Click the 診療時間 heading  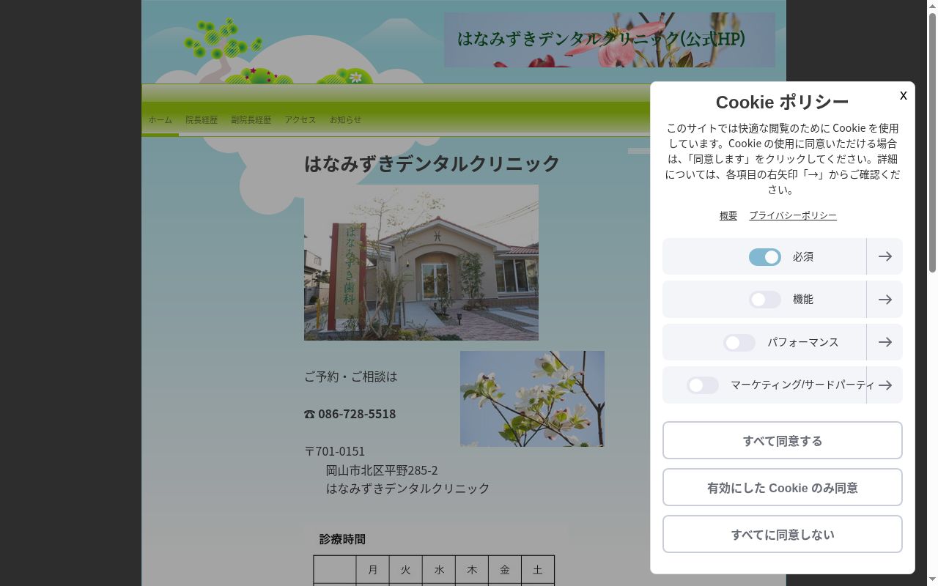click(x=342, y=539)
